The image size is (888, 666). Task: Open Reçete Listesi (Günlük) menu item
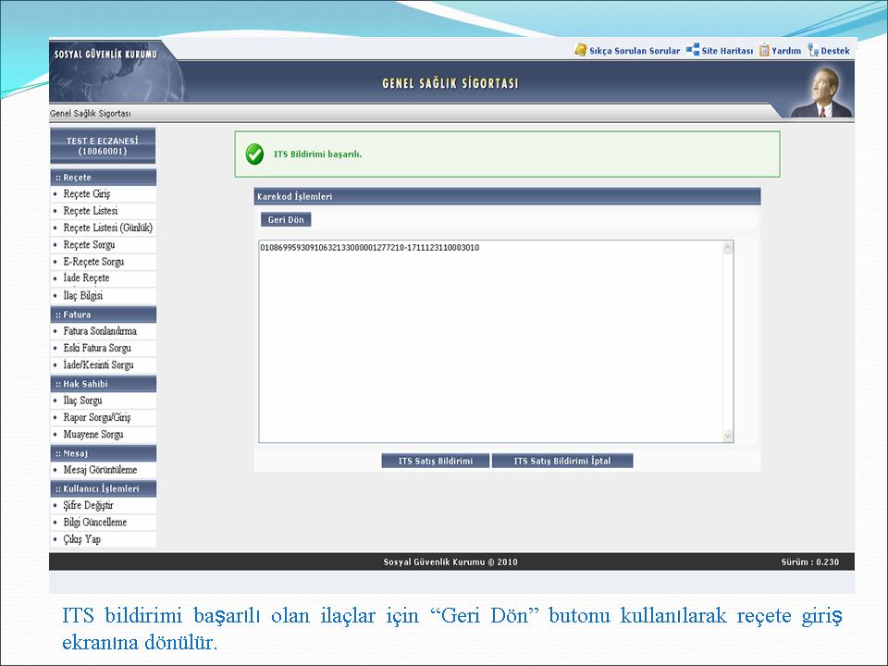coord(107,228)
